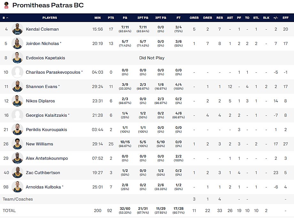Screen dimensions: 294x220
Task: Click Charilaos Paraskevopoulos's placeholder avatar
Action: tap(17, 72)
